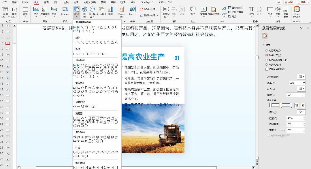
Task: Open the 3D Models icon
Action: pyautogui.click(x=92, y=11)
